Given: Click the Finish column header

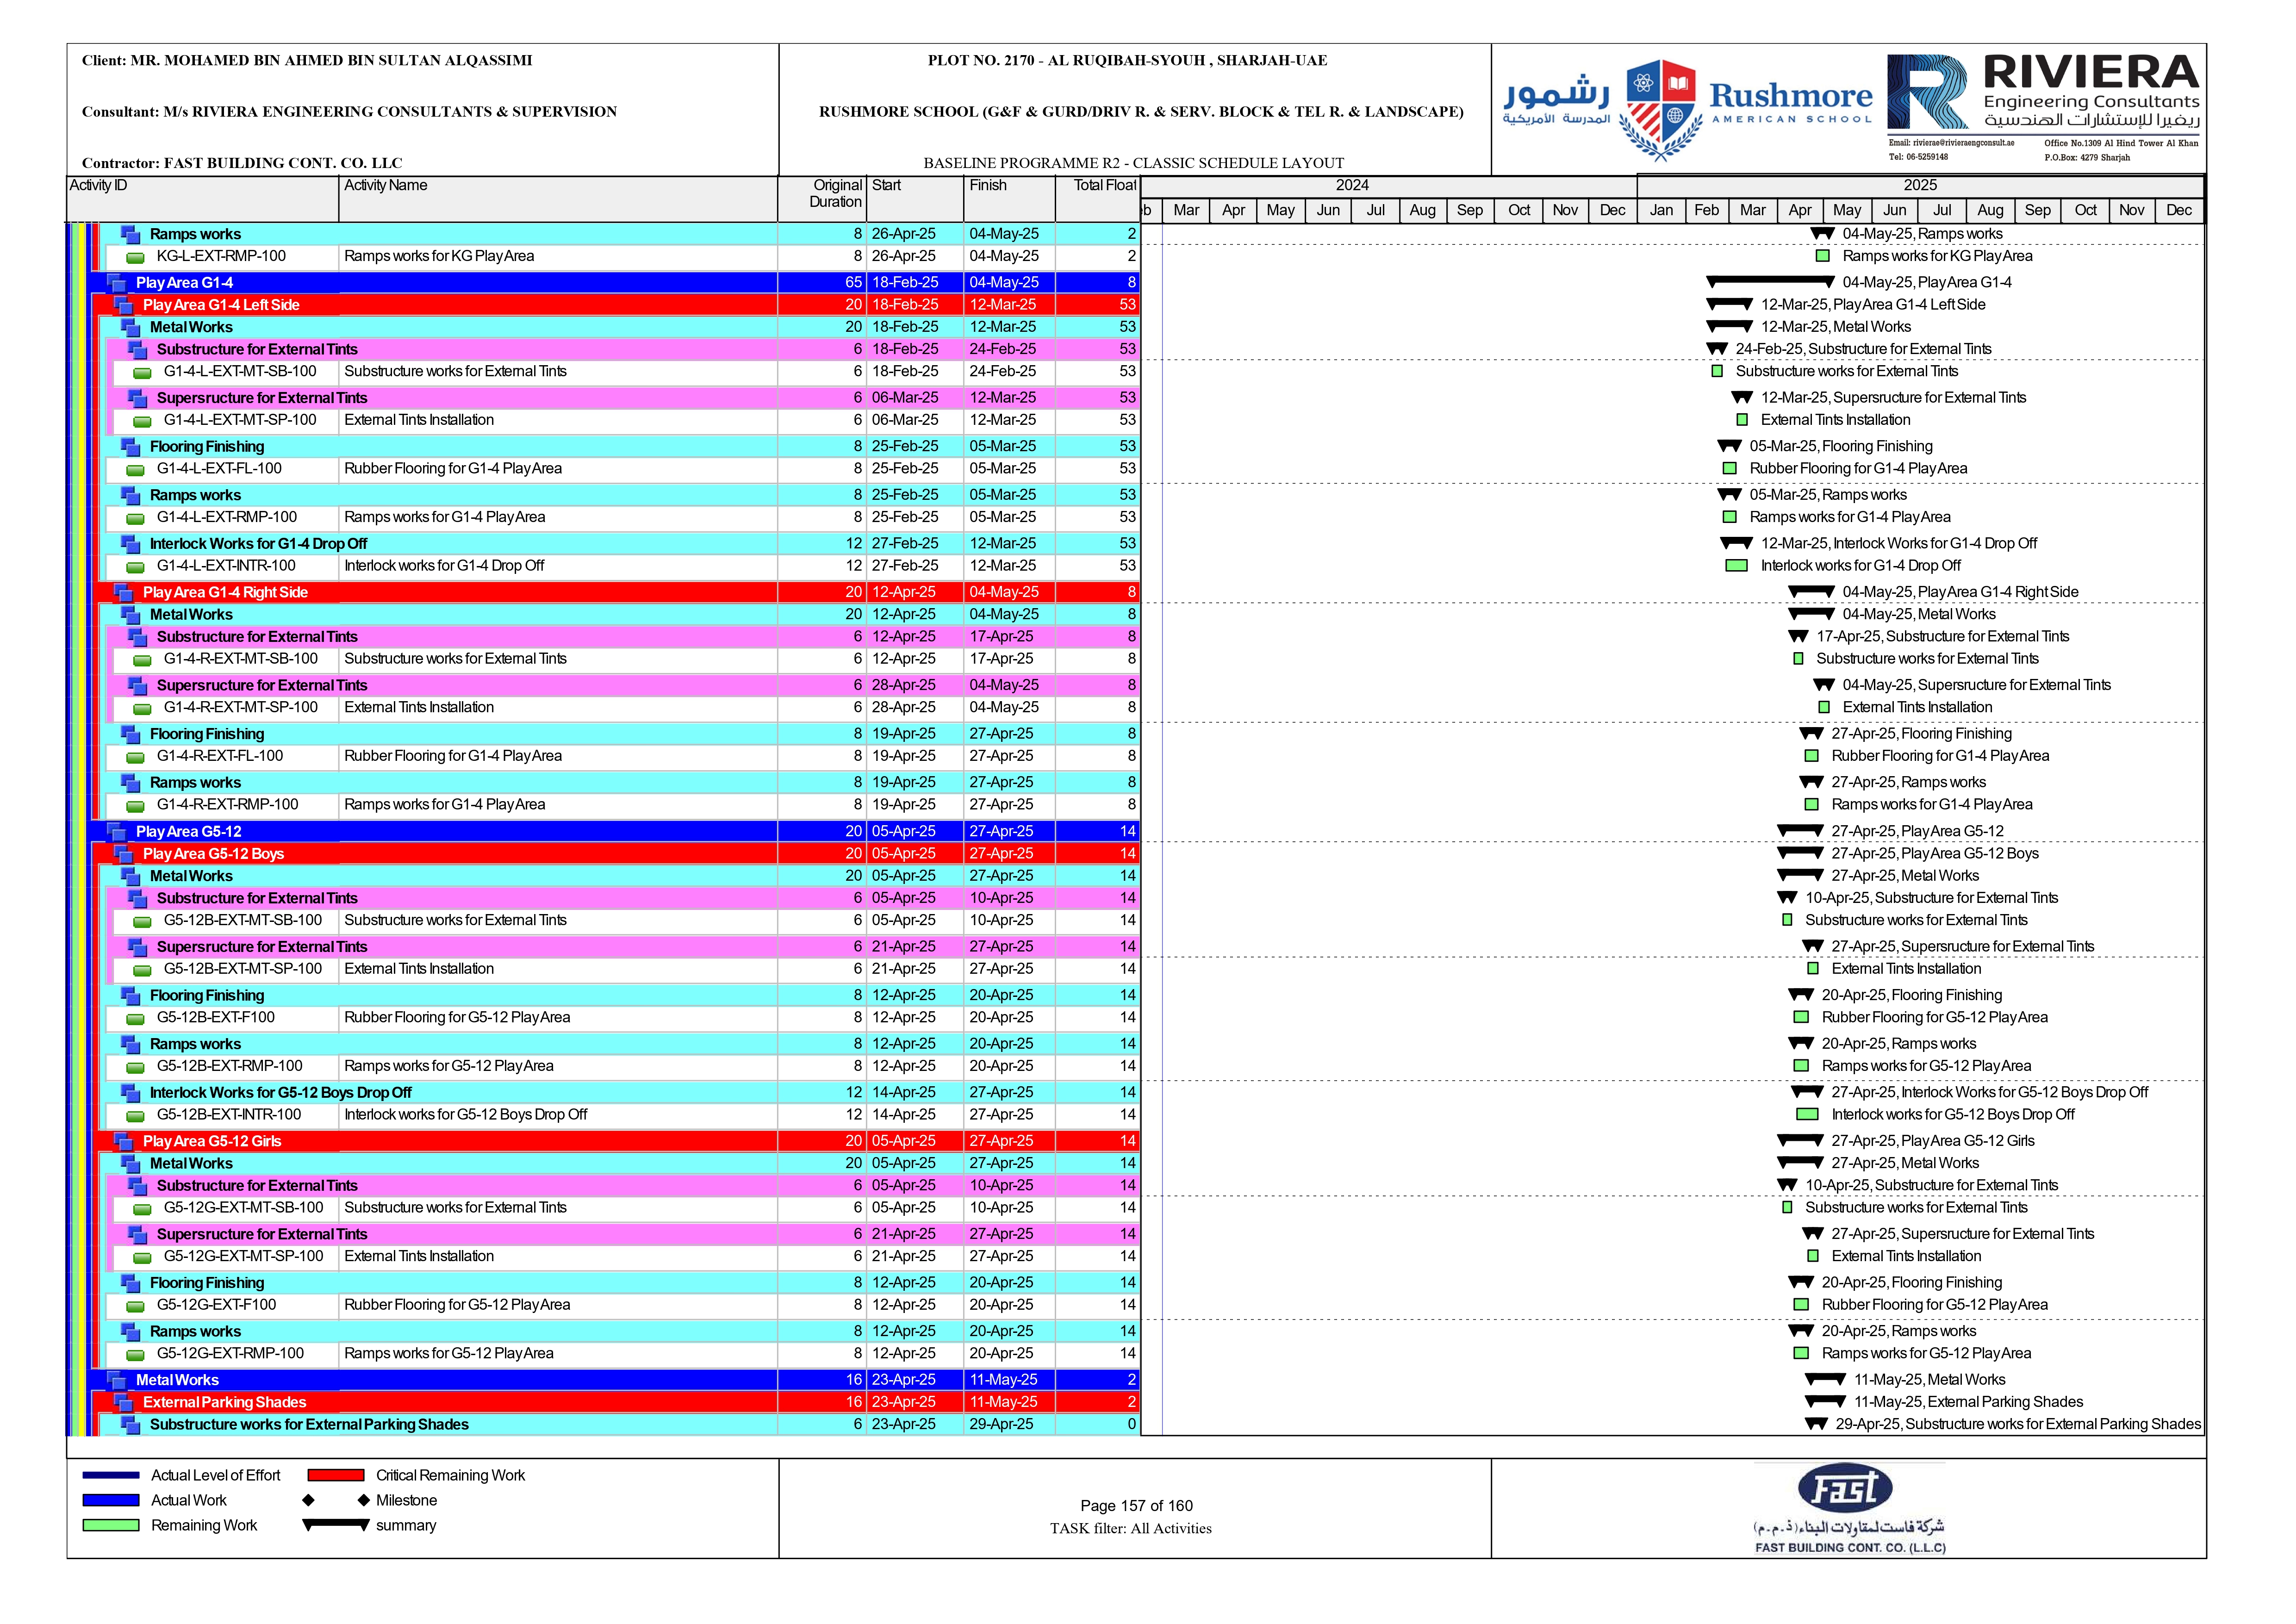Looking at the screenshot, I should coord(1009,199).
